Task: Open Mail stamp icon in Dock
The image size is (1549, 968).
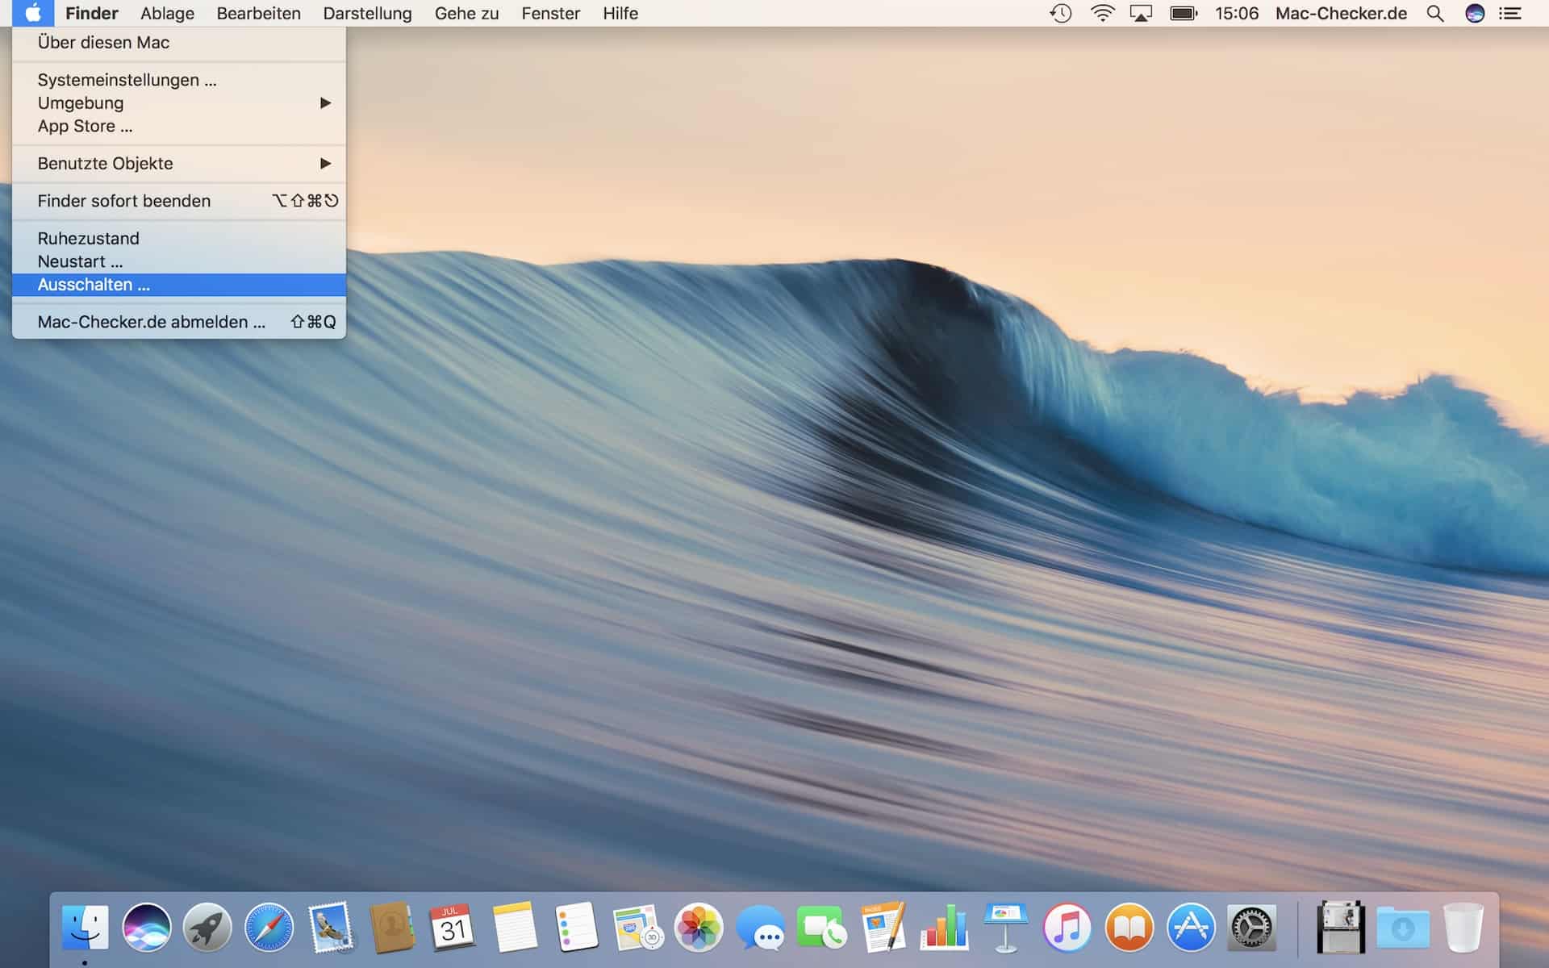Action: [x=331, y=928]
